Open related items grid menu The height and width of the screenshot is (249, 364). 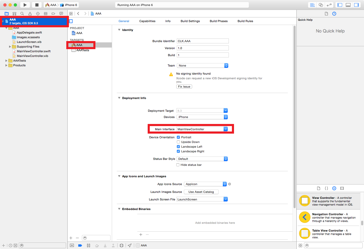(x=71, y=14)
